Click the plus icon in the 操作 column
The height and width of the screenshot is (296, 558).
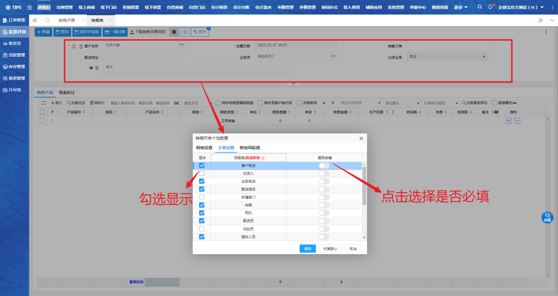pos(508,120)
